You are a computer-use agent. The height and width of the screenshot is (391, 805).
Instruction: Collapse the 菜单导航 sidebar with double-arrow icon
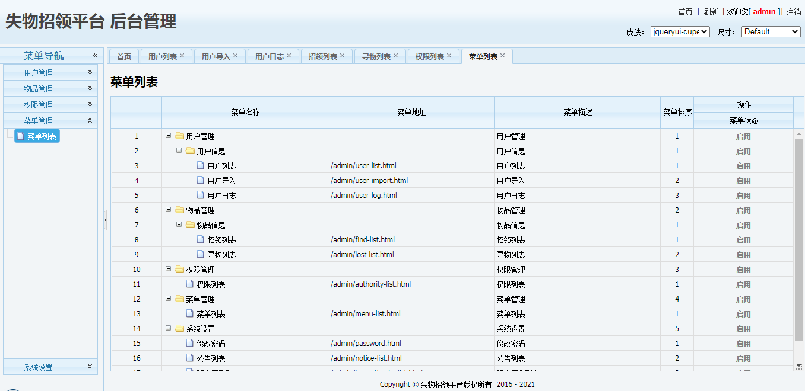[95, 56]
